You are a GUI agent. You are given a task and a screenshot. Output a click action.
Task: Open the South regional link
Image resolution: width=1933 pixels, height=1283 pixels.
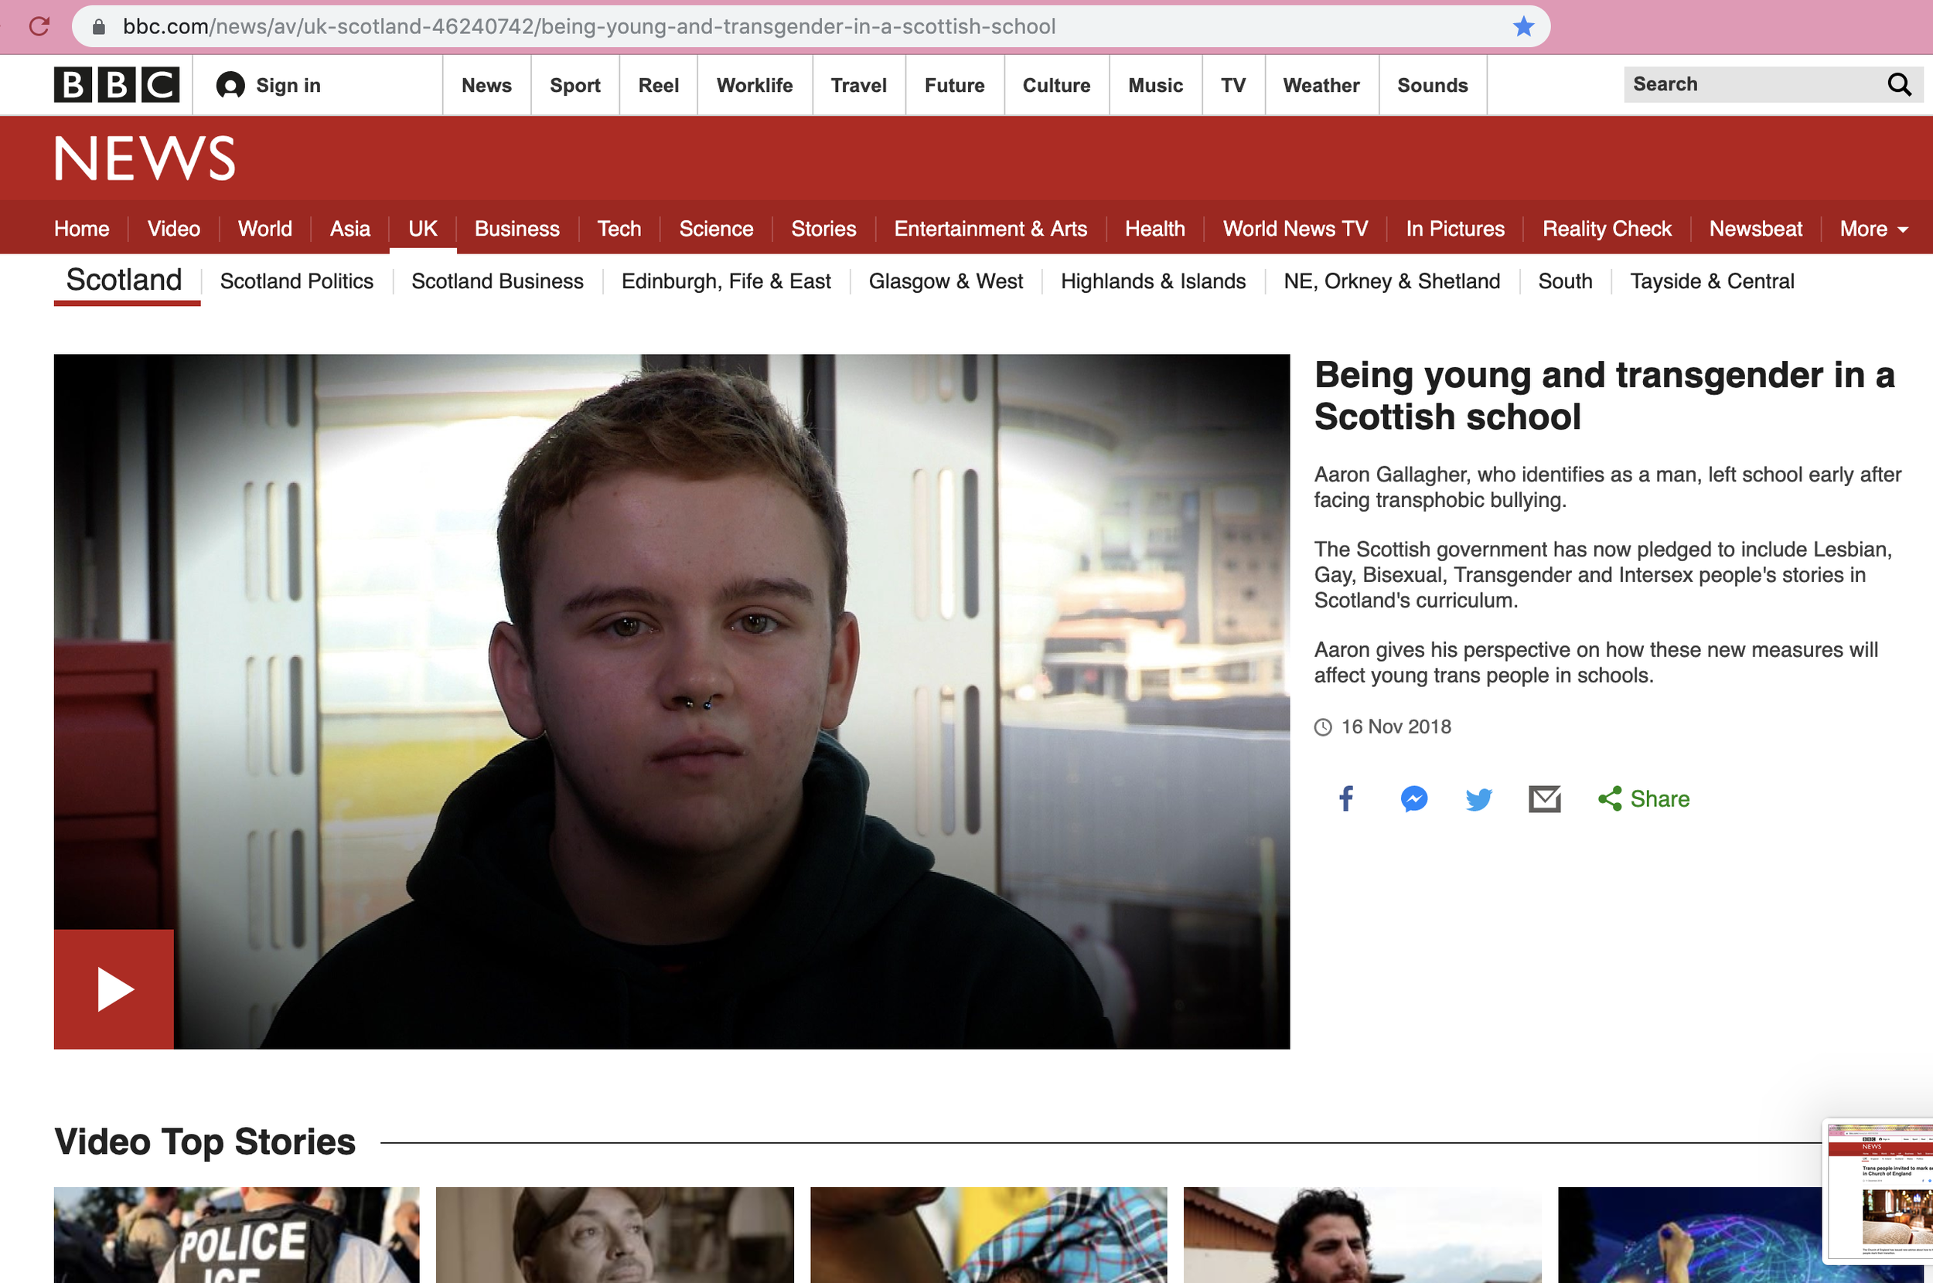click(1566, 281)
